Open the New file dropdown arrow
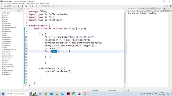This screenshot has width=172, height=96. tap(3, 6)
